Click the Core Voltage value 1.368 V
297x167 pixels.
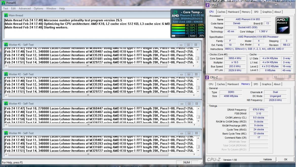[263, 31]
